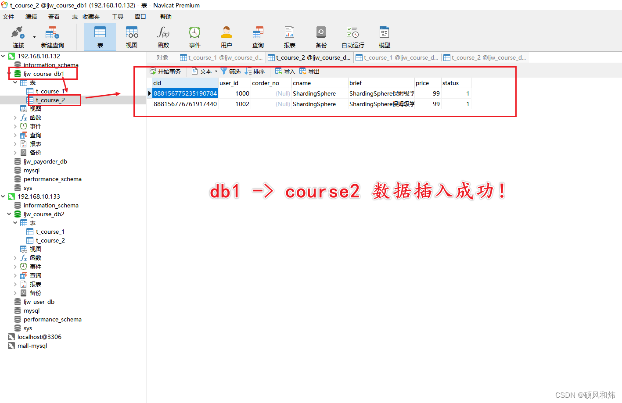
Task: Click Begin Transaction (开始事务) button
Action: coord(165,71)
